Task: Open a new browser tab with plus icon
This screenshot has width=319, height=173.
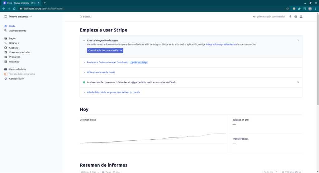Action: click(45, 3)
